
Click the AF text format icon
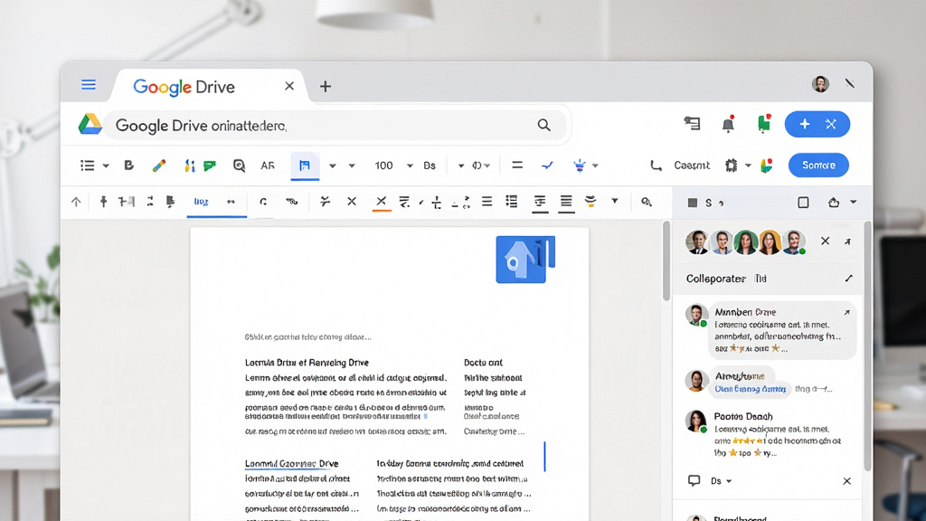pyautogui.click(x=268, y=166)
